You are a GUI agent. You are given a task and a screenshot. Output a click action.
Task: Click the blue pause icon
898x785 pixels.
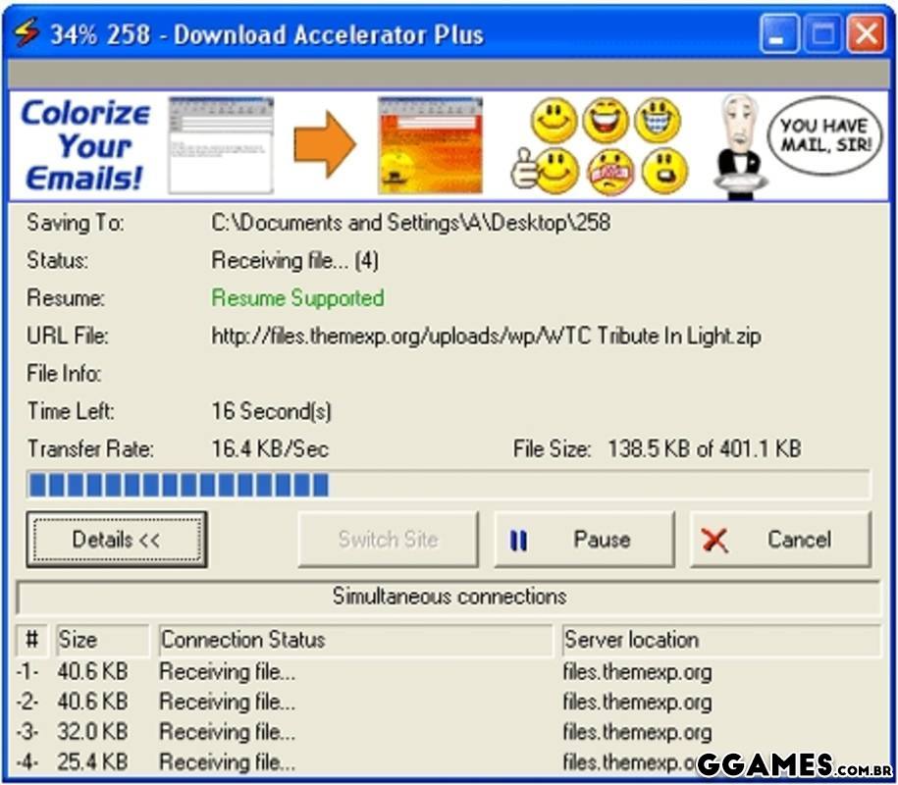[519, 540]
